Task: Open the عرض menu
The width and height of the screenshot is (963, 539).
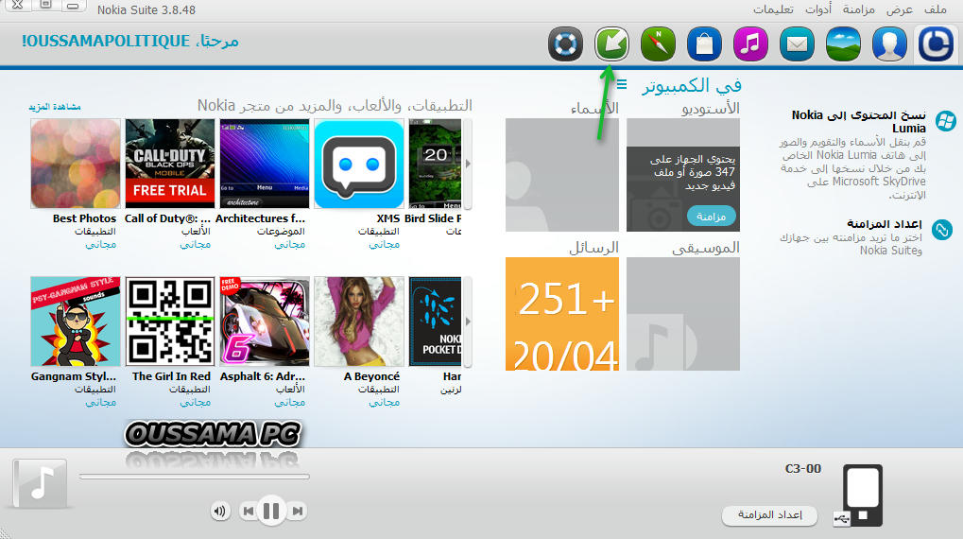Action: [899, 9]
